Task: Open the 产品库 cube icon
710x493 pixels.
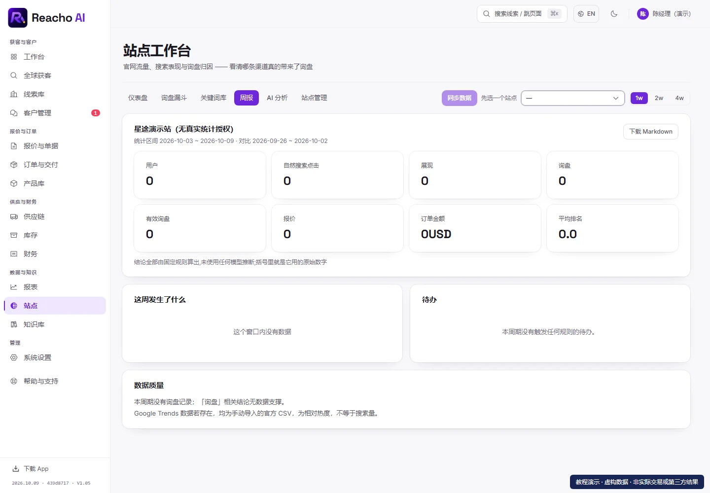Action: 14,183
